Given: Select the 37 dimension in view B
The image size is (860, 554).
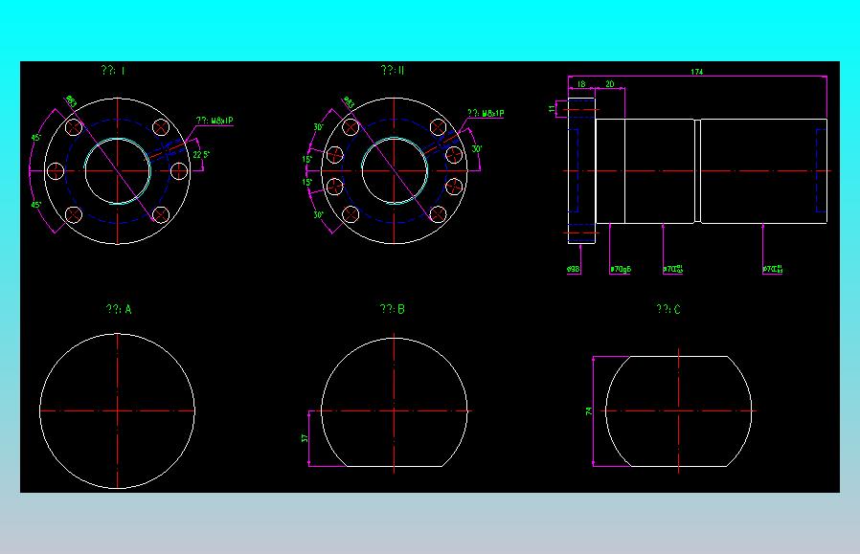Looking at the screenshot, I should 305,438.
